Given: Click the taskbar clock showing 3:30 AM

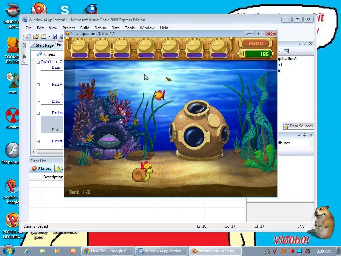Looking at the screenshot, I should 324,251.
